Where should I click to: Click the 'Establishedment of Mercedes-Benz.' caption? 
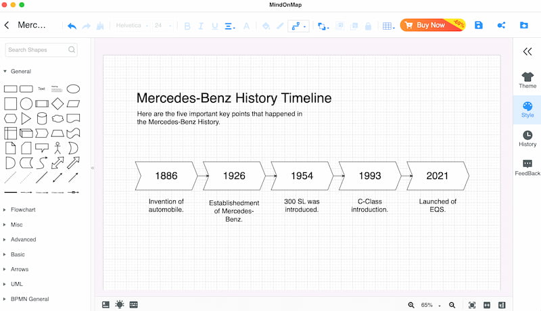(234, 211)
